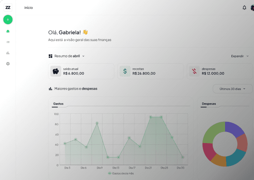Click the piggy bank saldo atual icon
The image size is (254, 180).
pyautogui.click(x=56, y=71)
